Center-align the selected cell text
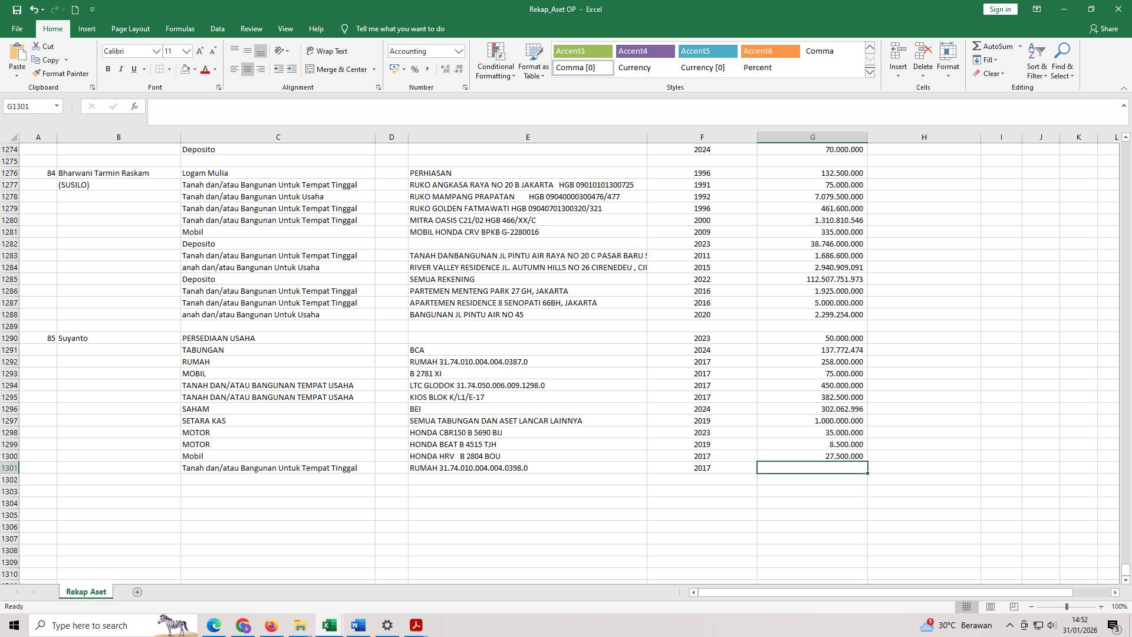 [x=247, y=69]
